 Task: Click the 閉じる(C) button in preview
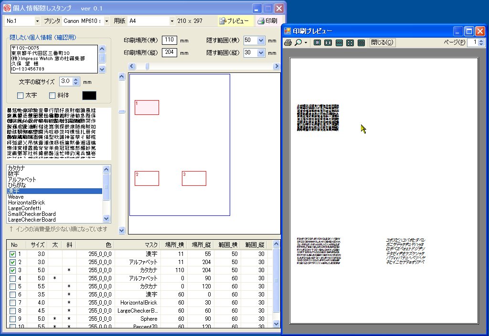click(x=383, y=42)
